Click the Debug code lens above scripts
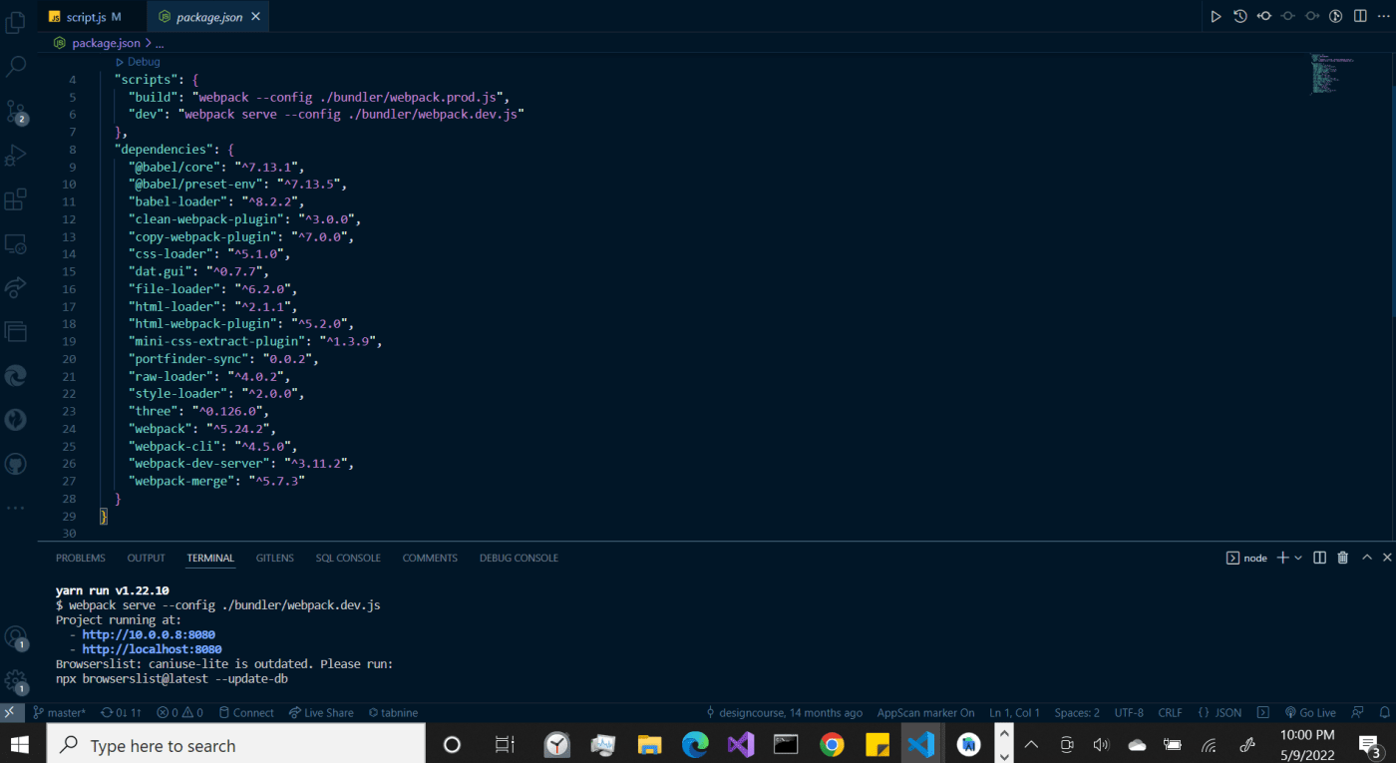The image size is (1396, 763). (x=144, y=62)
